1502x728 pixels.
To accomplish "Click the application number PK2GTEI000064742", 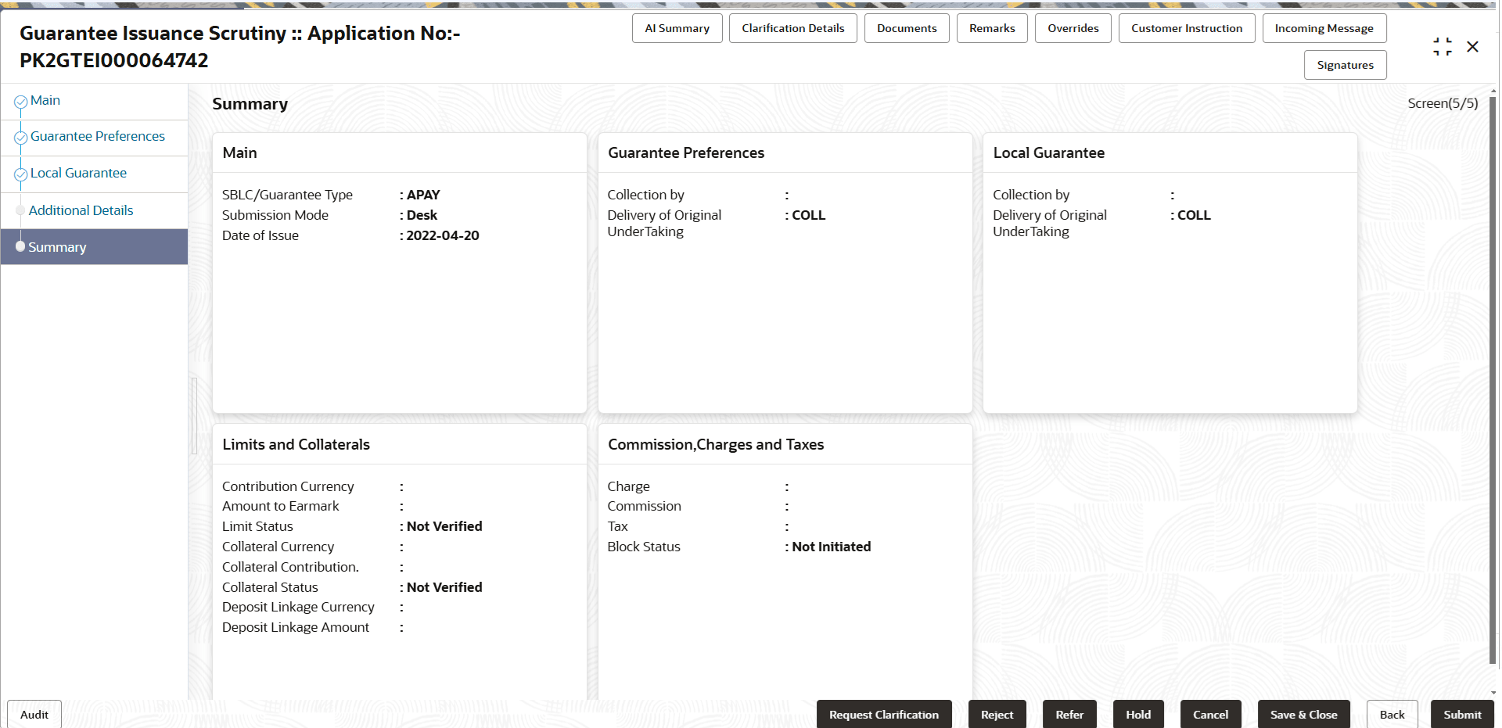I will tap(114, 60).
